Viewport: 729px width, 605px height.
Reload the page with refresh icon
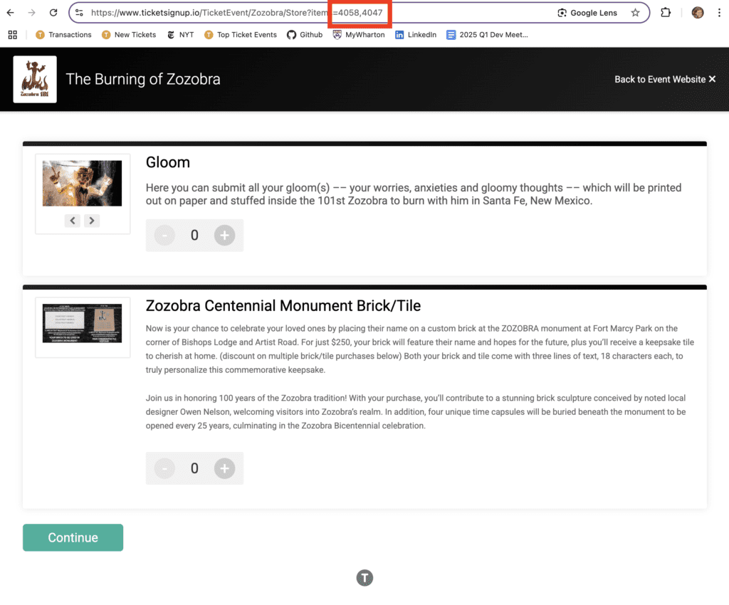[53, 13]
